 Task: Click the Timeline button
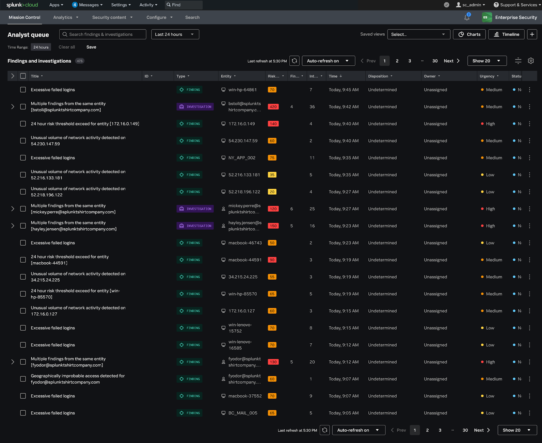506,34
